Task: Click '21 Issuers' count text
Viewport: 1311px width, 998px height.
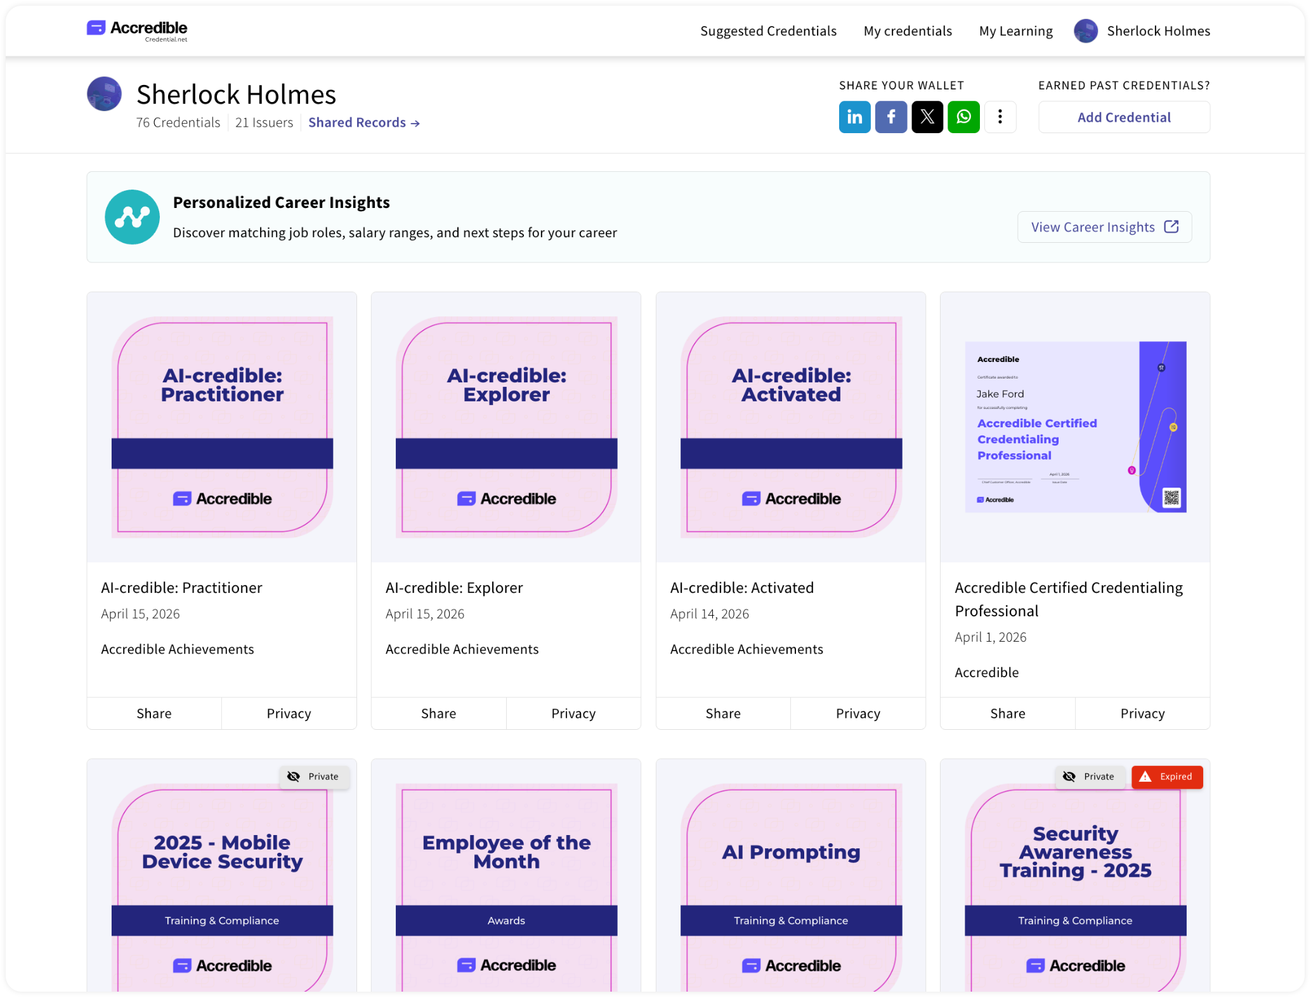Action: point(264,122)
